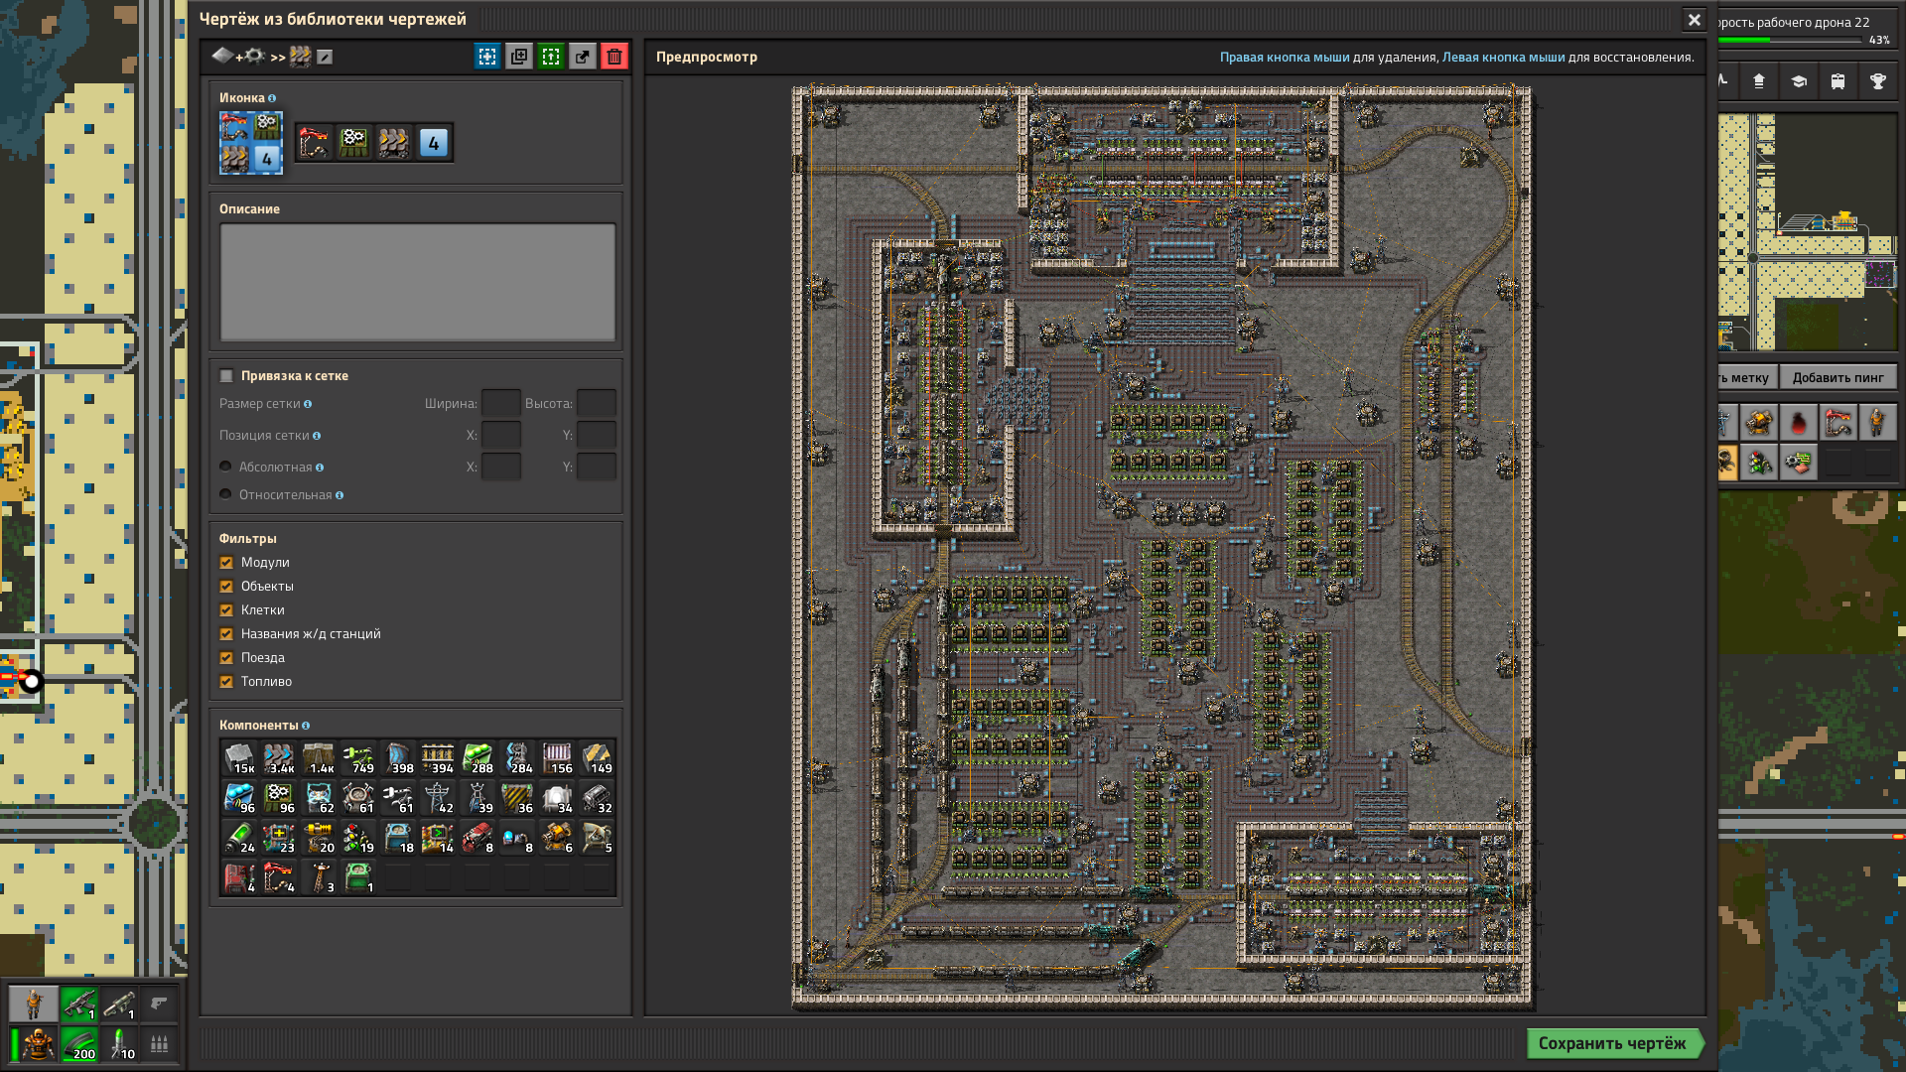Click info icon next to Компоненты
The height and width of the screenshot is (1072, 1906).
pyautogui.click(x=306, y=726)
